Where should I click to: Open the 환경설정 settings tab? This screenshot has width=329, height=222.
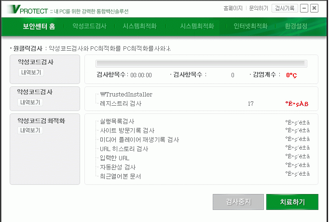point(296,26)
